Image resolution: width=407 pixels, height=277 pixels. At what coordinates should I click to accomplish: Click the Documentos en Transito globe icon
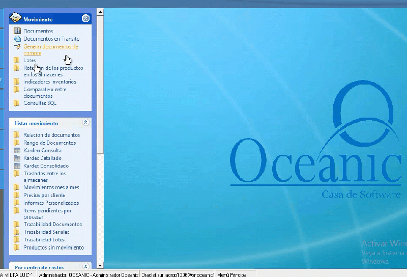17,39
